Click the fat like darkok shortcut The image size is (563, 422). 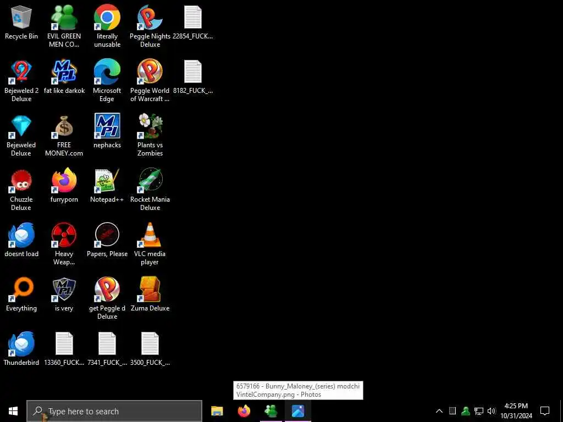(64, 77)
